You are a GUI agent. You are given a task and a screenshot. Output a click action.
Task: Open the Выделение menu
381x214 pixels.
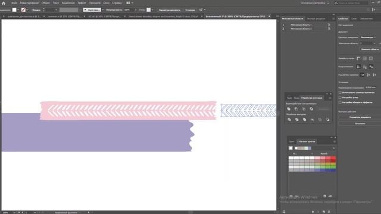pyautogui.click(x=68, y=3)
